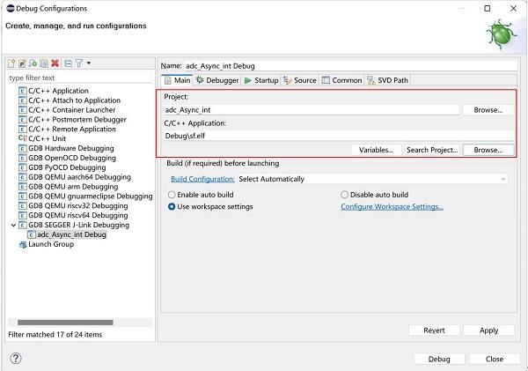Open the Configure Workspace Settings link
Viewport: 528px width, 371px height.
(x=392, y=207)
